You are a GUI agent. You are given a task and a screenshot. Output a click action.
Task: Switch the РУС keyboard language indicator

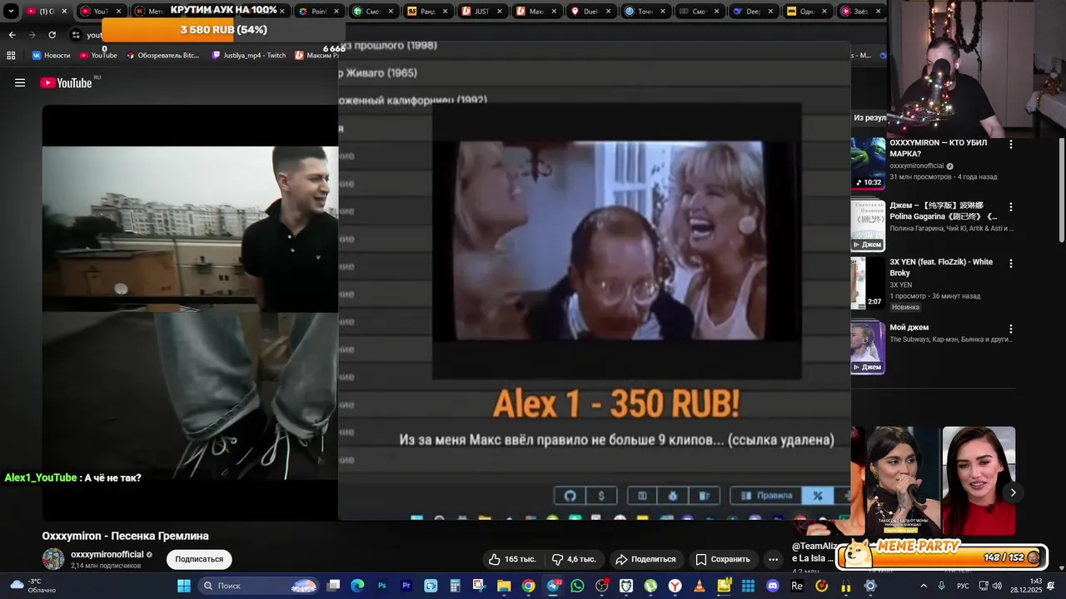[x=963, y=586]
